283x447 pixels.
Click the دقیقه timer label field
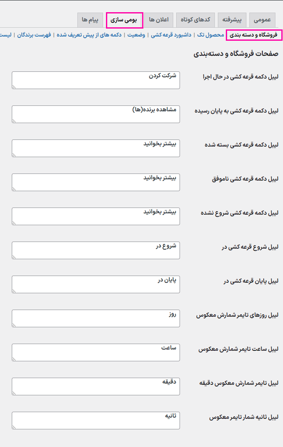tap(96, 387)
